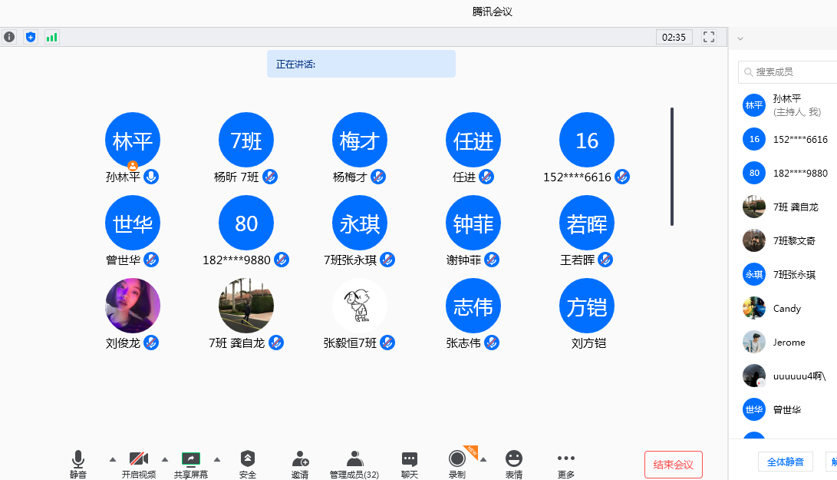Click the 结束会议 end meeting button
This screenshot has width=837, height=480.
coord(673,465)
